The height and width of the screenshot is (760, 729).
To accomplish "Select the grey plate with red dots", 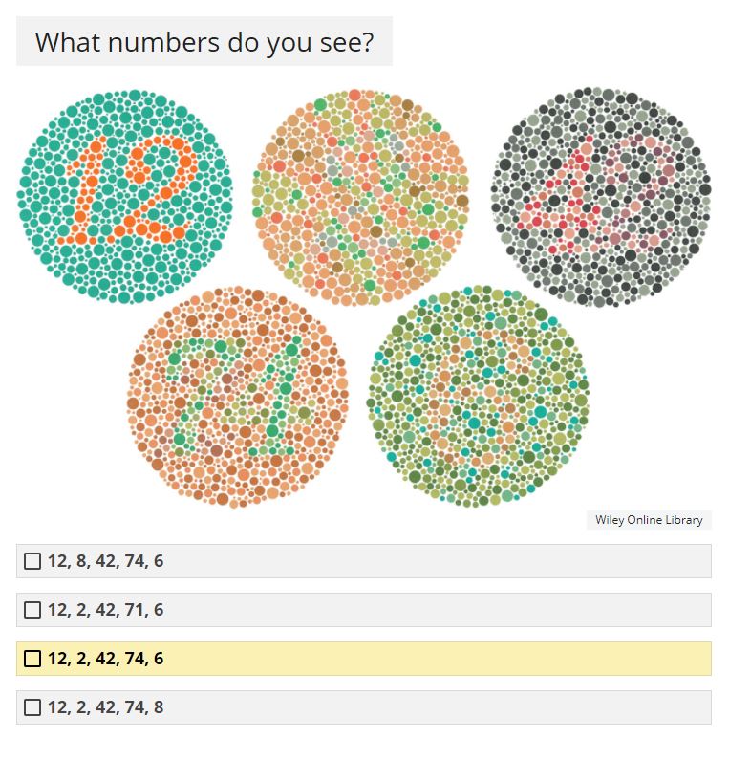I will pos(601,197).
